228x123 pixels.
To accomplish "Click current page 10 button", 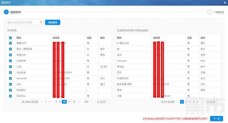I will pyautogui.click(x=64, y=102).
